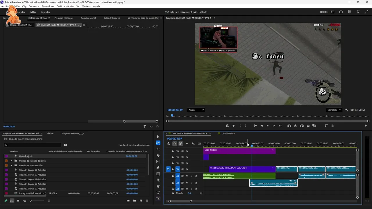Image resolution: width=372 pixels, height=209 pixels.
Task: Delete selected item with trash icon
Action: (147, 201)
